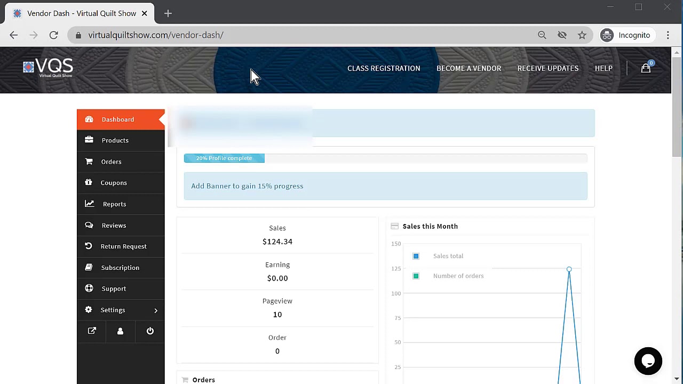Viewport: 683px width, 384px height.
Task: Click the Sales this Month heading
Action: [430, 226]
